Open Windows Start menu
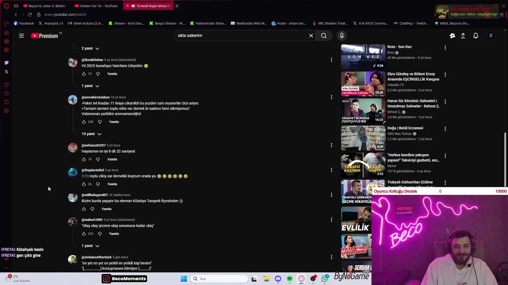508x285 pixels. (184, 279)
